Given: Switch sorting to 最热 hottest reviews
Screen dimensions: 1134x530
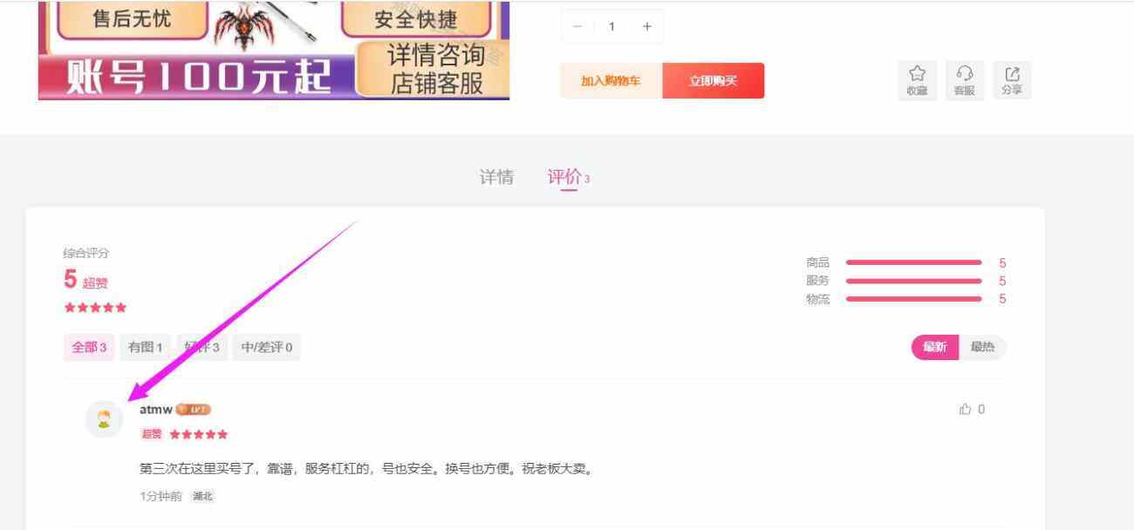Looking at the screenshot, I should tap(982, 347).
